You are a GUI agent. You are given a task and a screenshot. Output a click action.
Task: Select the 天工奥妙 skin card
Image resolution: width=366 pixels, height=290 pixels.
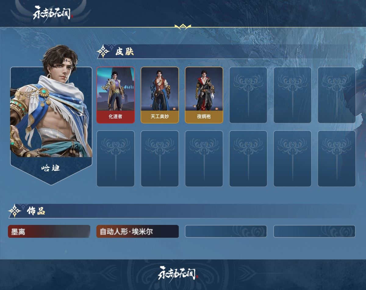tap(160, 95)
